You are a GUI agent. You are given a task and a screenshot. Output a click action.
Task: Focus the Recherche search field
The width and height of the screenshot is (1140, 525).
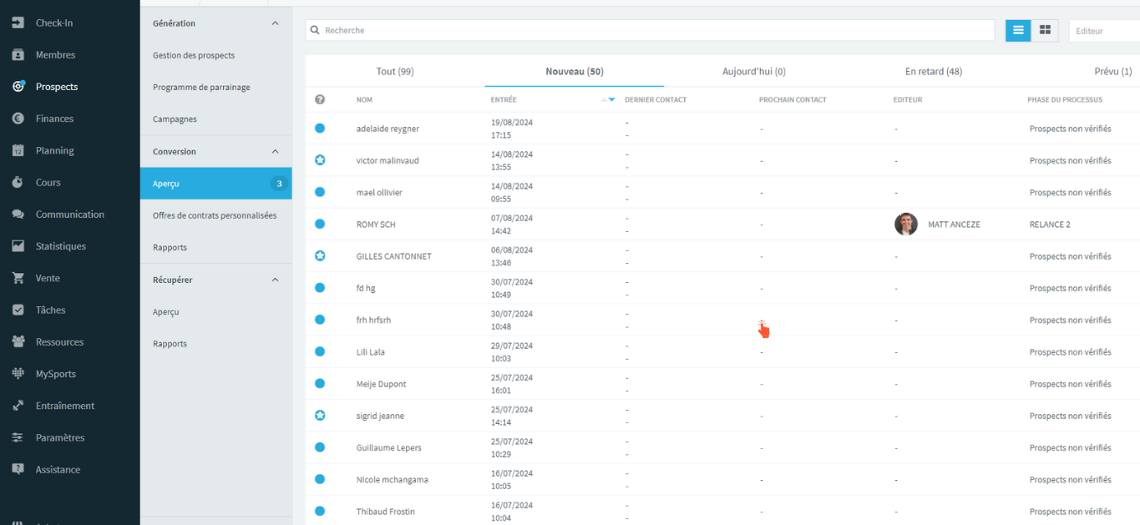[650, 30]
